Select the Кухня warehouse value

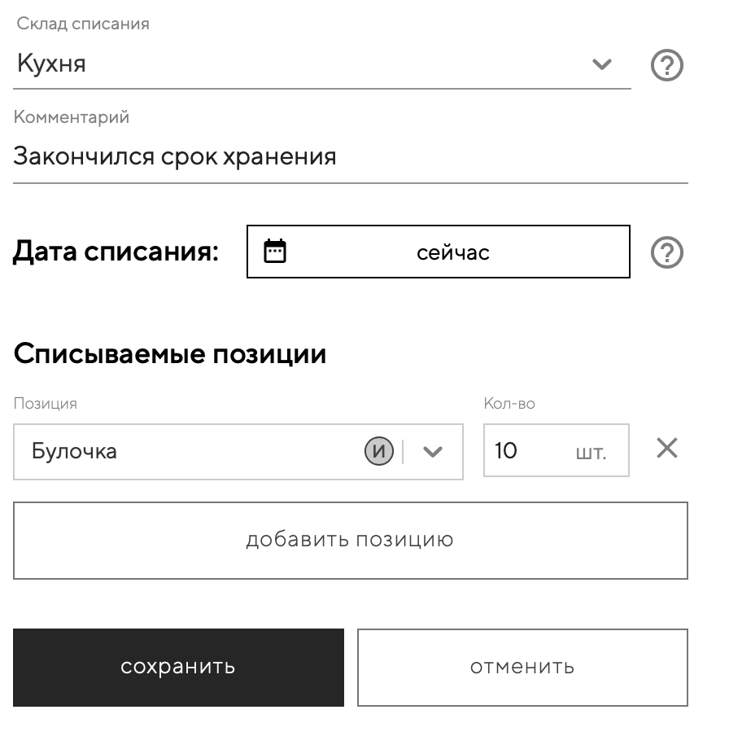point(51,64)
